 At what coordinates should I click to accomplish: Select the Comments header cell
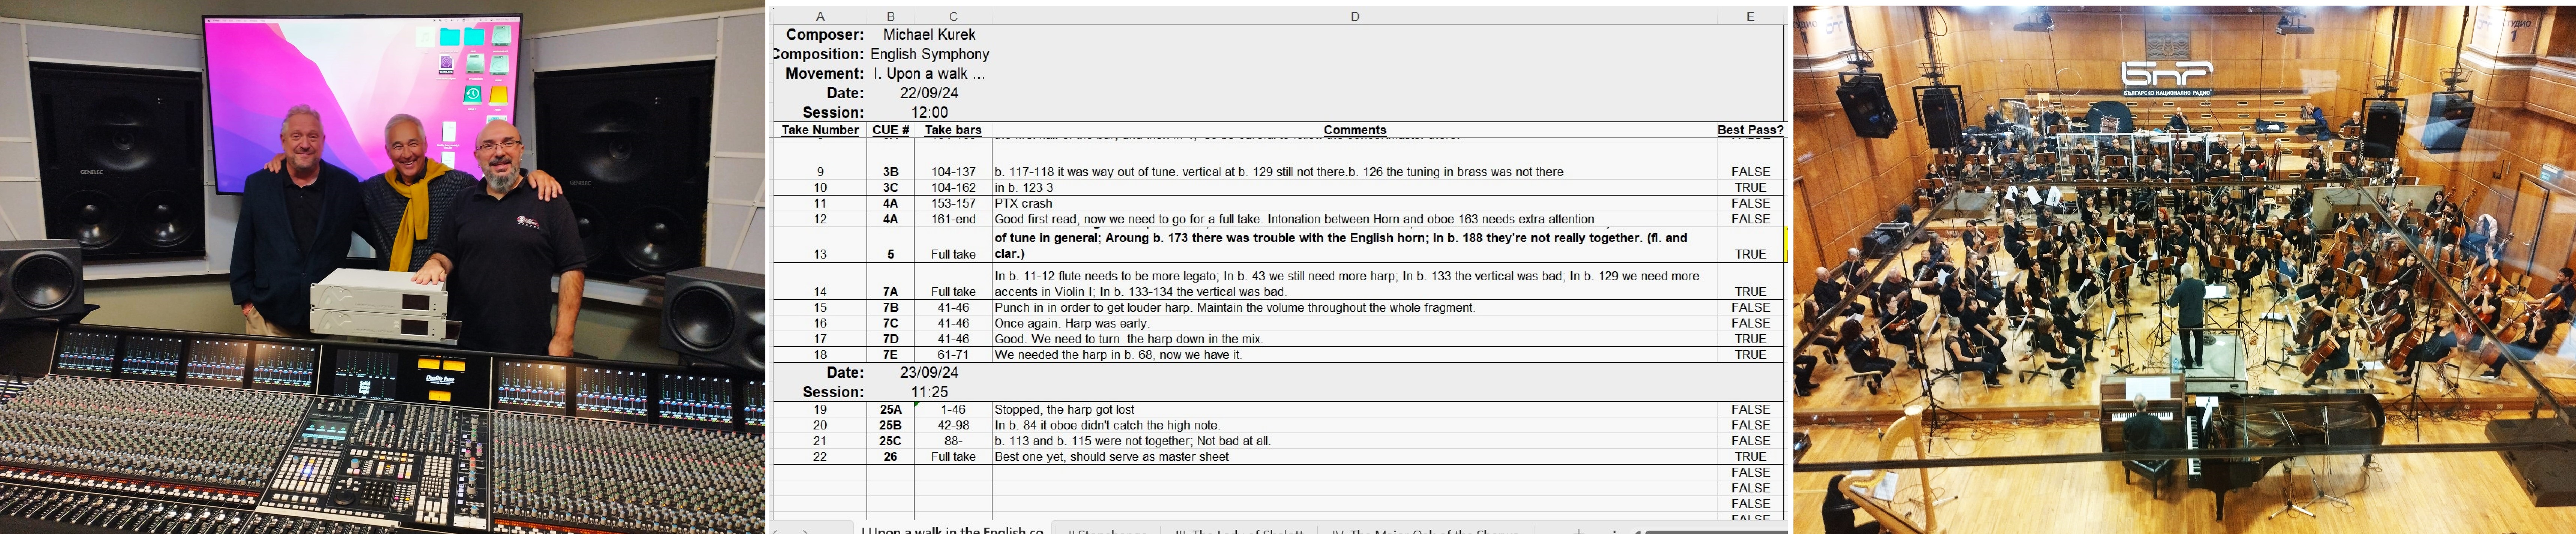coord(1354,130)
